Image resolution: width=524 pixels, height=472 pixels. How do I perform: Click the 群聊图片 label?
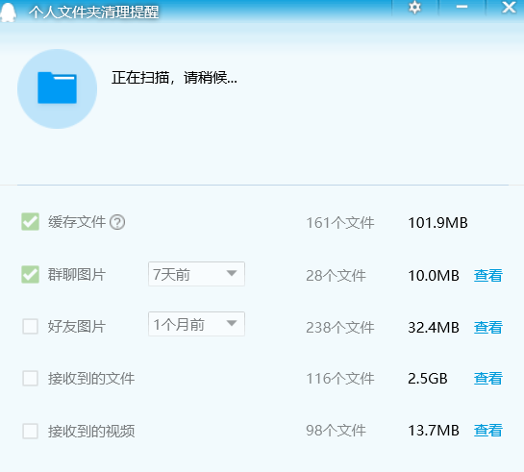click(77, 275)
